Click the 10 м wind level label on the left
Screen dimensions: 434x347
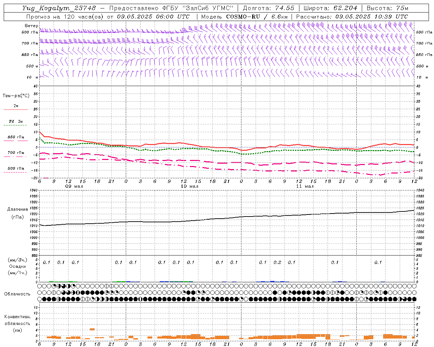[x=33, y=78]
